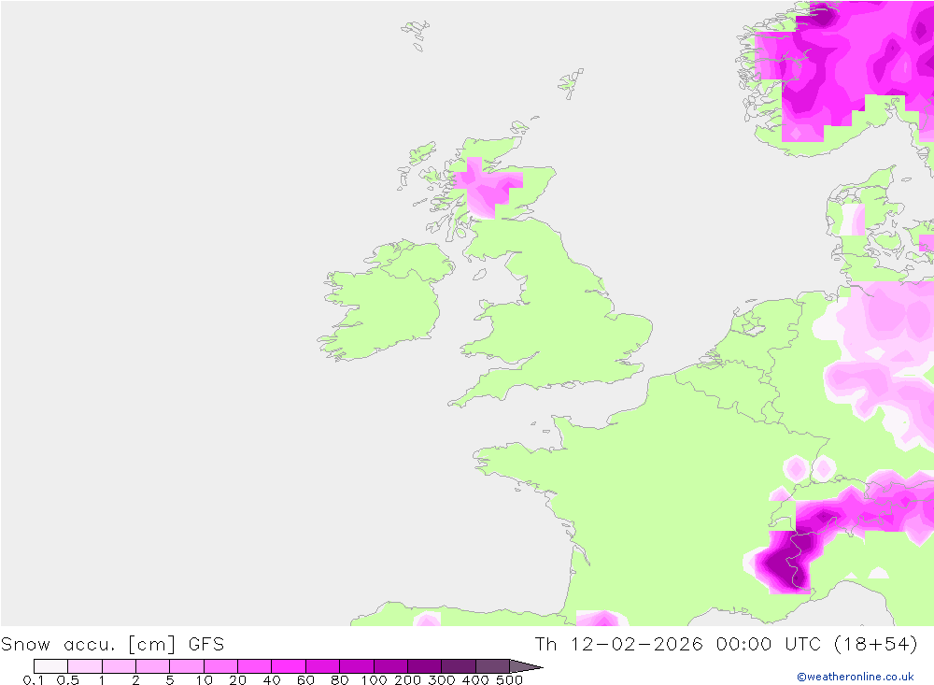The height and width of the screenshot is (685, 934).
Task: Select the 400 cm legend color swatch
Action: pyautogui.click(x=492, y=666)
